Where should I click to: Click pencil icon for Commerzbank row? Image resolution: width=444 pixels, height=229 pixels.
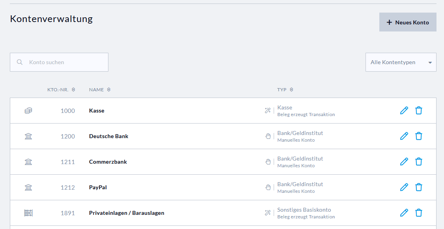pyautogui.click(x=404, y=161)
